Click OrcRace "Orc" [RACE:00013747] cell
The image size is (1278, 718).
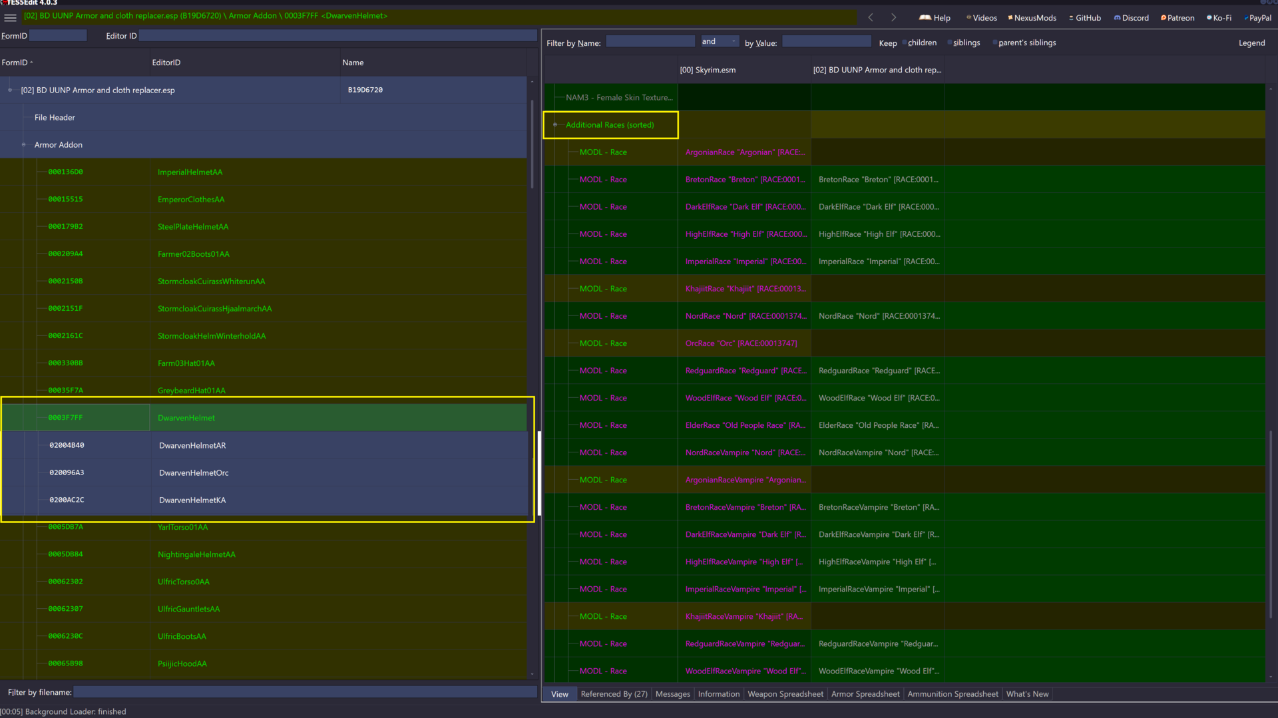[x=744, y=343]
